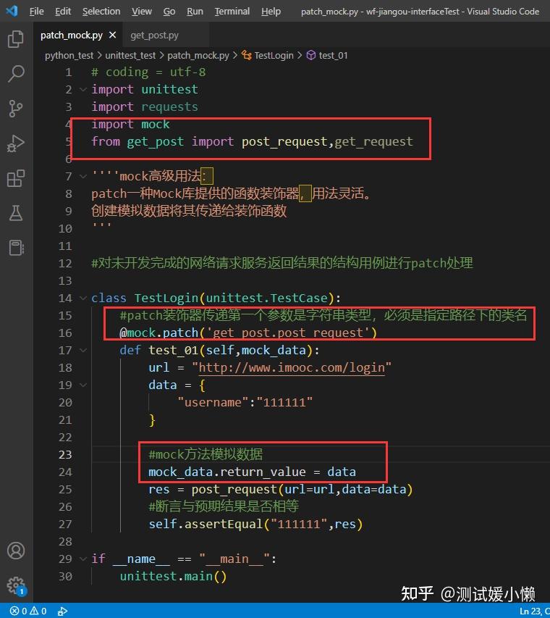Collapse the docstring fold at line 7

[83, 177]
